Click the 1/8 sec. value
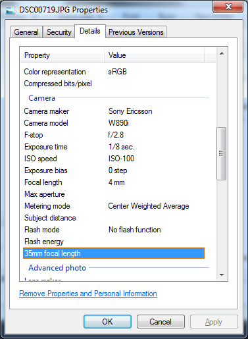The image size is (248, 339). click(x=122, y=147)
